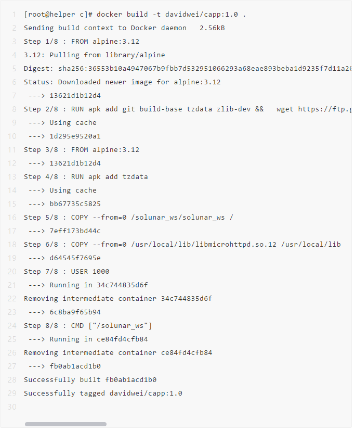Viewport: 355px width, 432px height.
Task: Click "Removing intermediate container 34c744835d6f" text
Action: click(118, 299)
